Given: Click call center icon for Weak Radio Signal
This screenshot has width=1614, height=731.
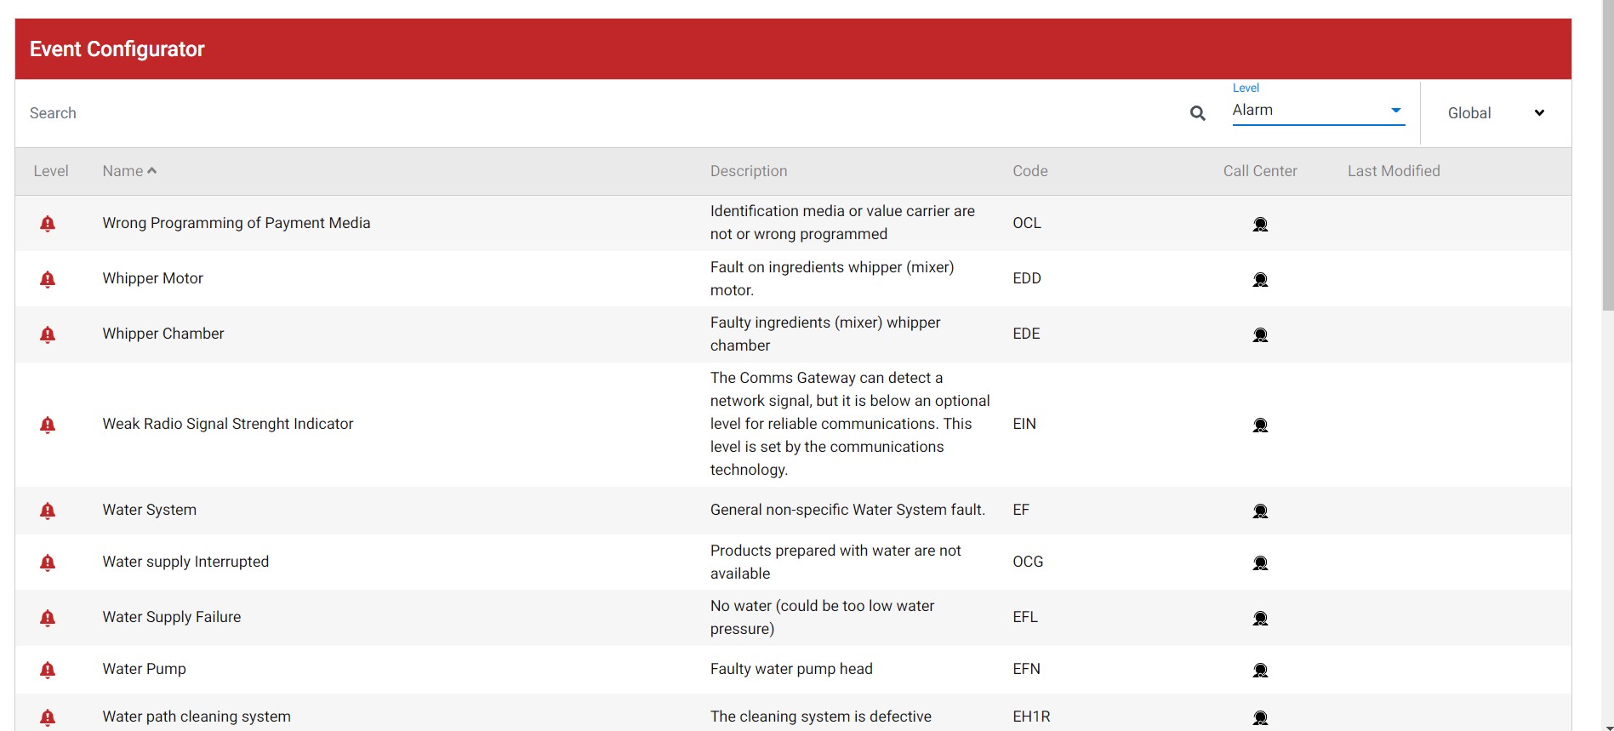Looking at the screenshot, I should (1260, 425).
